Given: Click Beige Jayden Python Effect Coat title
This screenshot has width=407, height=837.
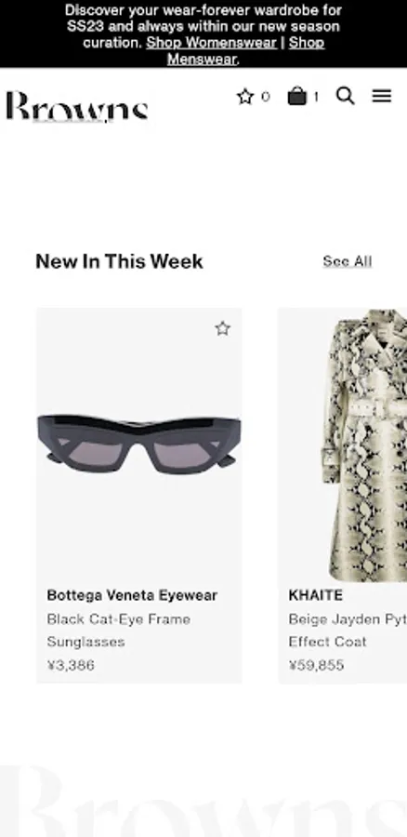Looking at the screenshot, I should [348, 631].
